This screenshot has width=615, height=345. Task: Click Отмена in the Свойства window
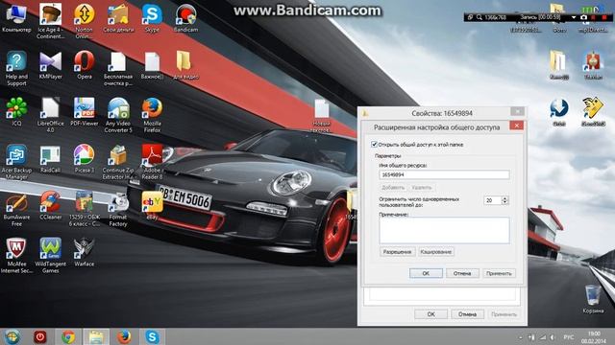pyautogui.click(x=467, y=314)
